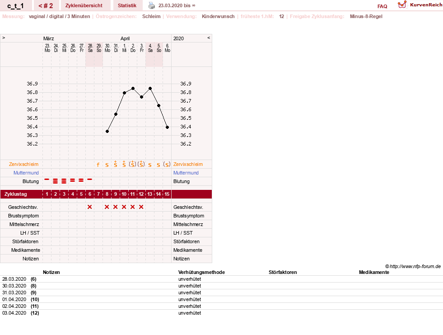The width and height of the screenshot is (443, 335).
Task: Click the Verhütungsmethode column header
Action: (201, 272)
